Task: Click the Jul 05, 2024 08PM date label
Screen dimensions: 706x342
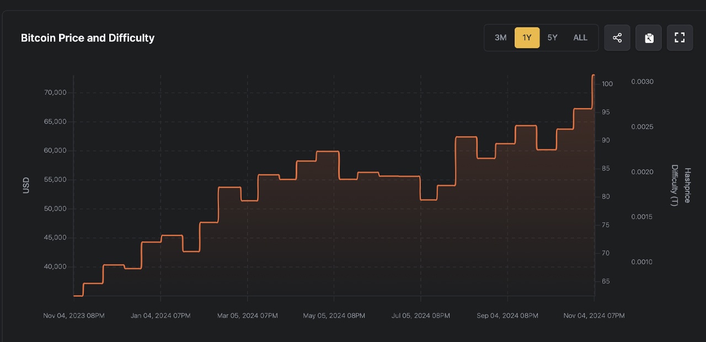Action: click(x=421, y=316)
